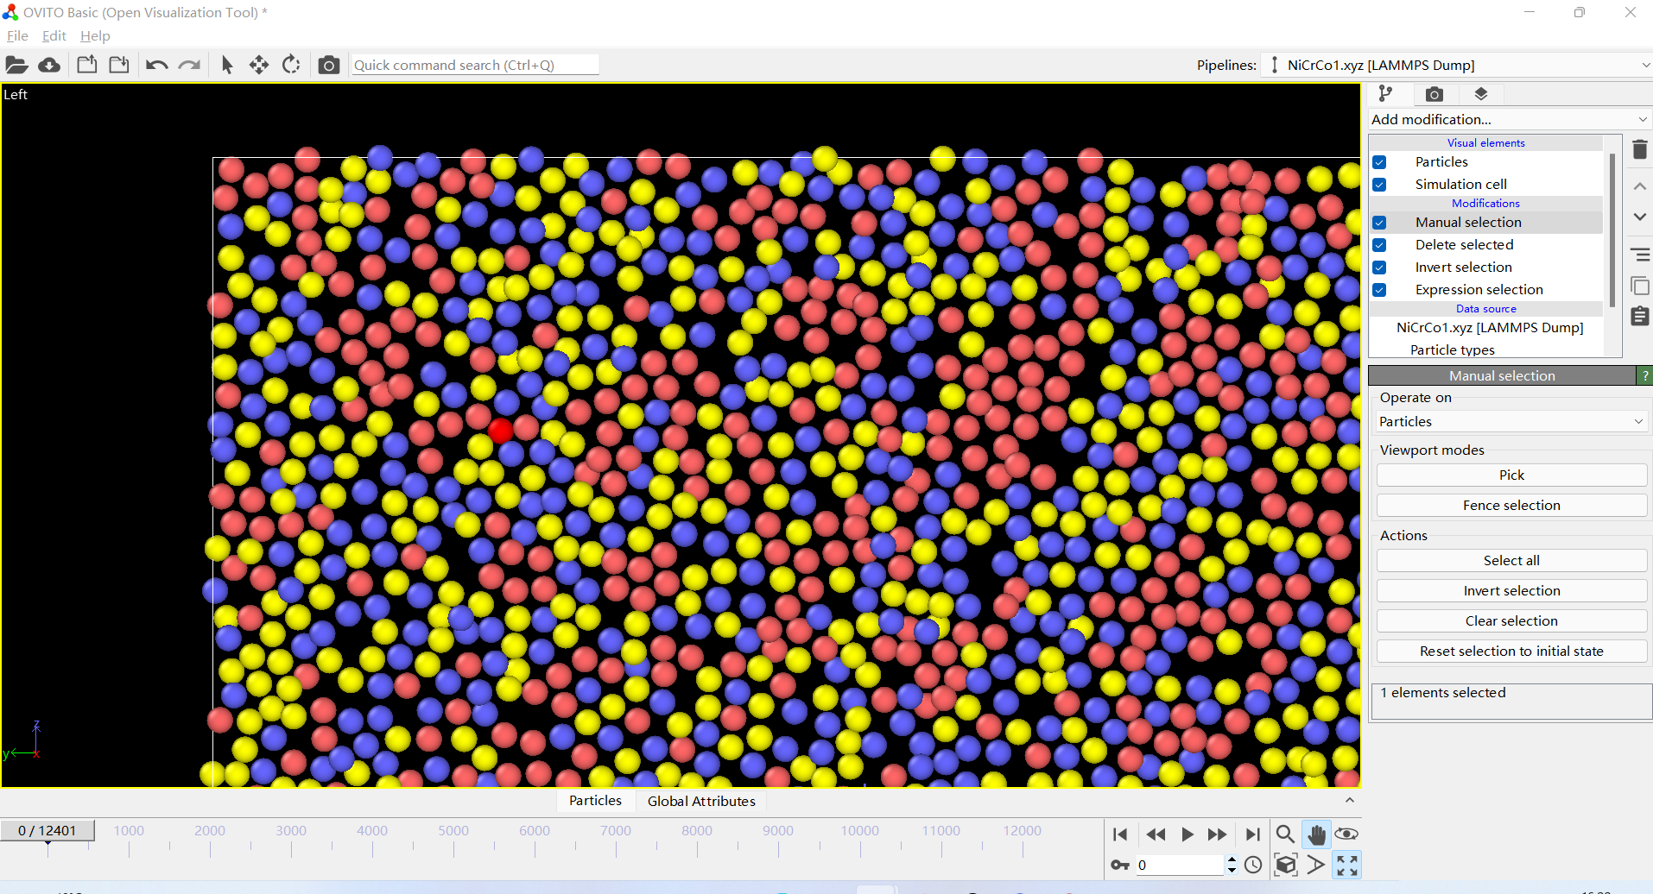Undo the last action
The height and width of the screenshot is (894, 1653).
[x=156, y=65]
